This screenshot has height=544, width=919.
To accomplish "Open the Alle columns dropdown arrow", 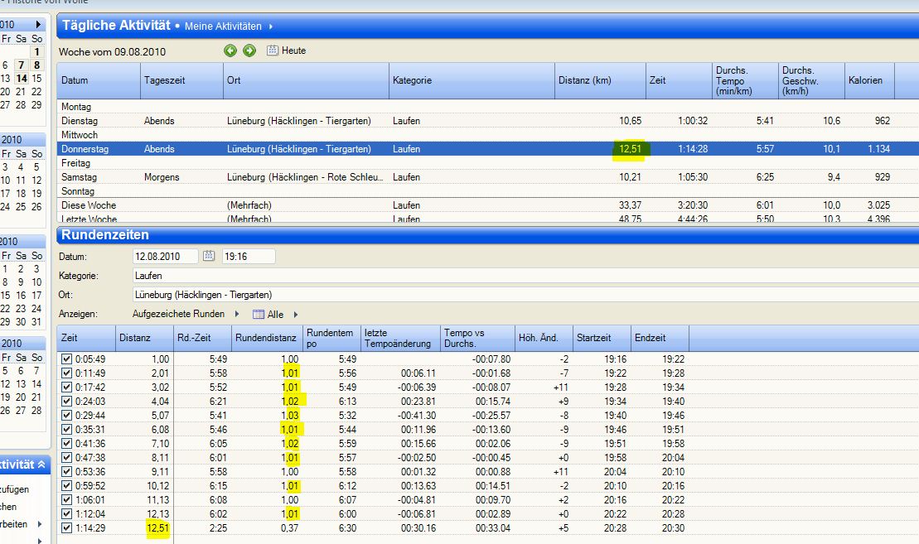I will point(295,315).
